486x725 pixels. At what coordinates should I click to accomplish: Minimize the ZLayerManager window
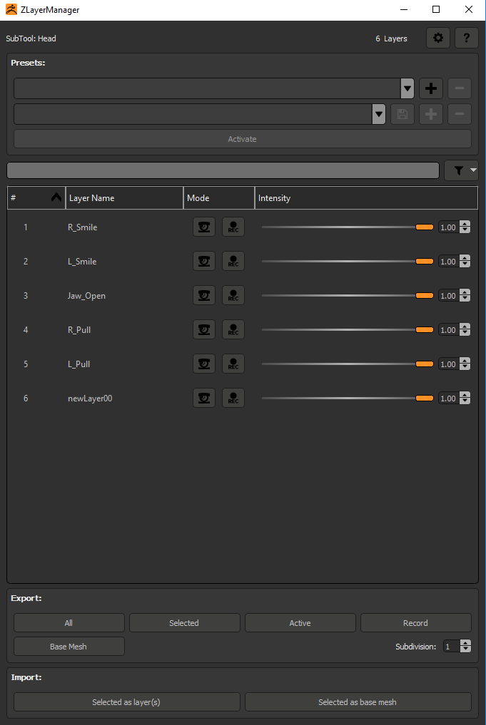[x=404, y=9]
